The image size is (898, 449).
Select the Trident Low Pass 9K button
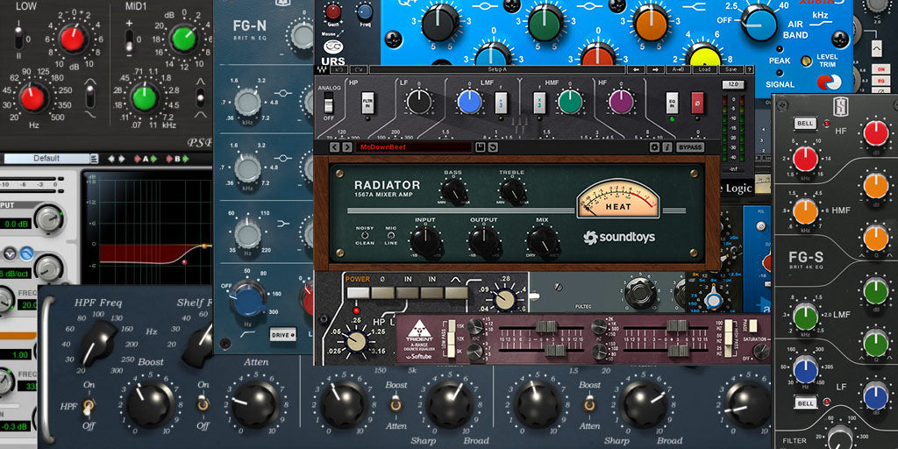[452, 353]
